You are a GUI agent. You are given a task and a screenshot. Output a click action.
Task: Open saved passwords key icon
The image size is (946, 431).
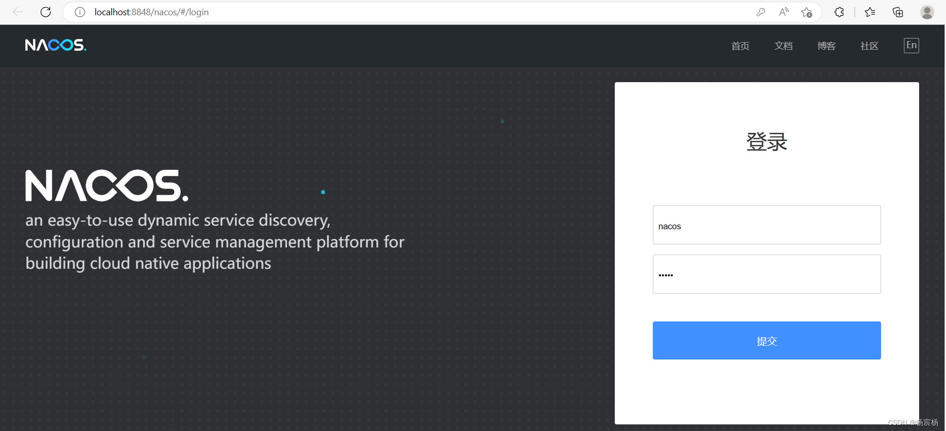[x=760, y=12]
